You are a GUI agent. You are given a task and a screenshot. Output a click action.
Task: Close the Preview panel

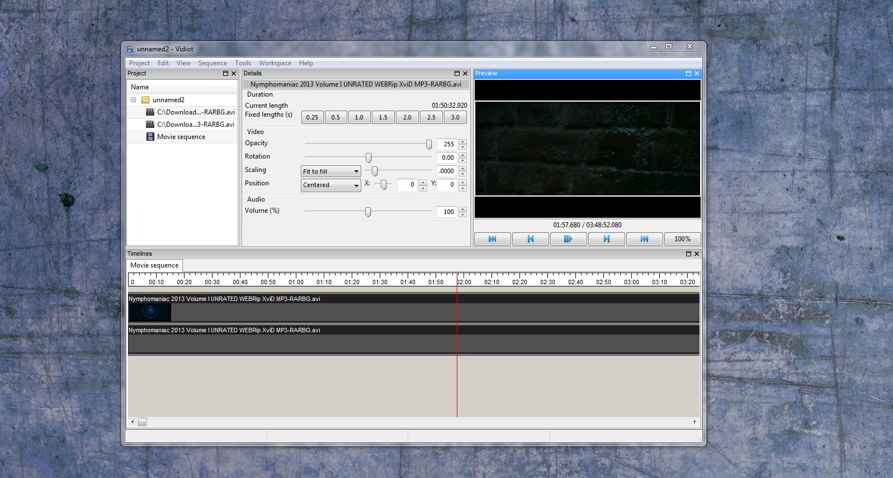(x=697, y=74)
